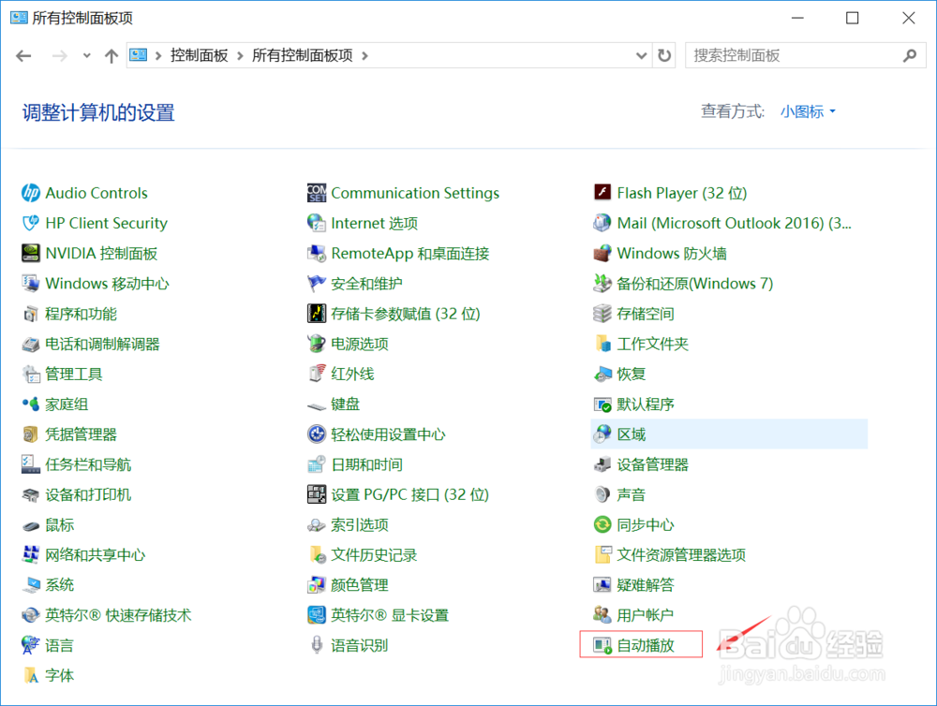Open 设置 PG/PC 接口 (32 位) link

point(410,494)
